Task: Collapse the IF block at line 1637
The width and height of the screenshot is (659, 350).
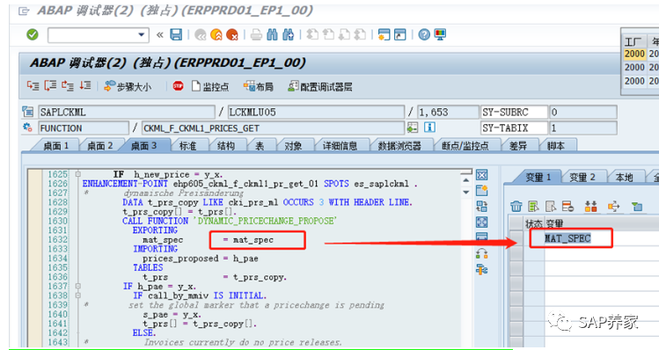Action: point(77,286)
